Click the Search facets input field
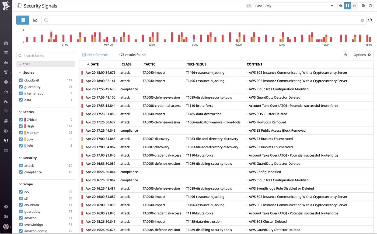Viewport: 377px width, 234px height. (x=46, y=56)
